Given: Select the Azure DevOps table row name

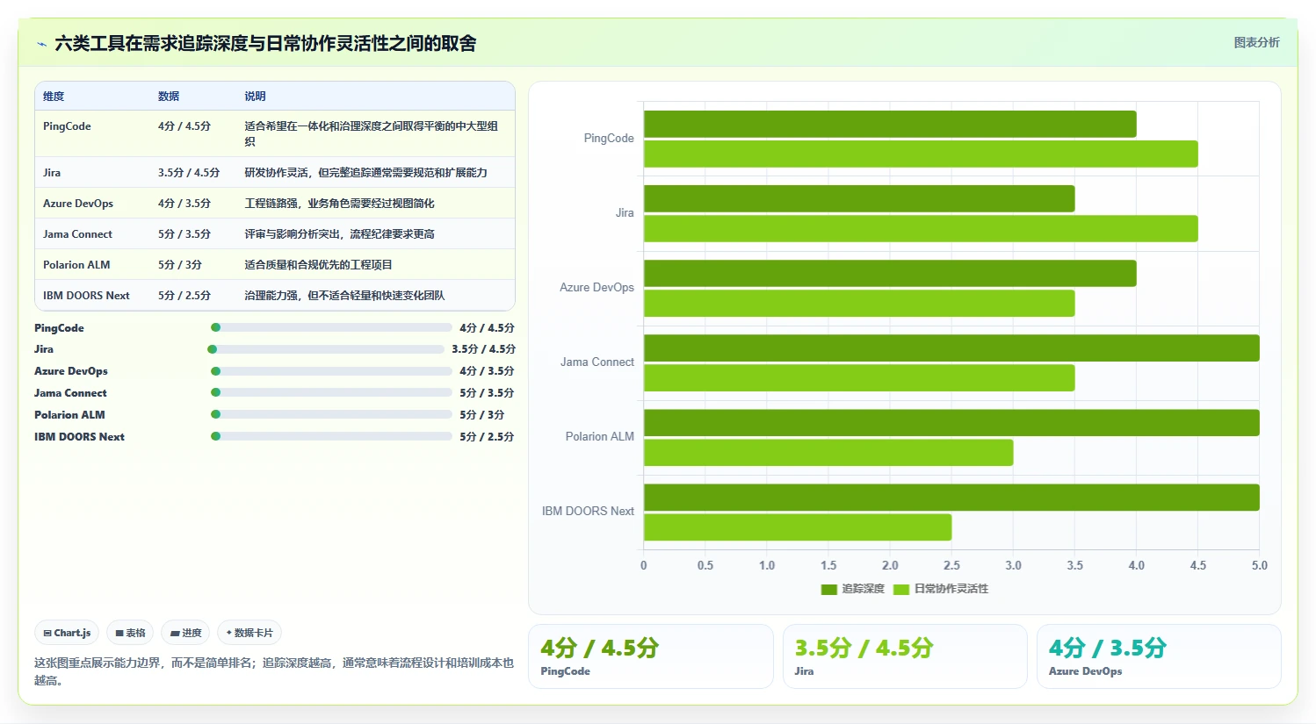Looking at the screenshot, I should pyautogui.click(x=78, y=204).
